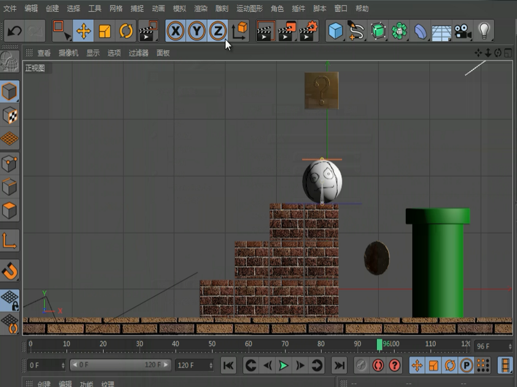Add a Camera object
The width and height of the screenshot is (517, 387).
click(462, 31)
